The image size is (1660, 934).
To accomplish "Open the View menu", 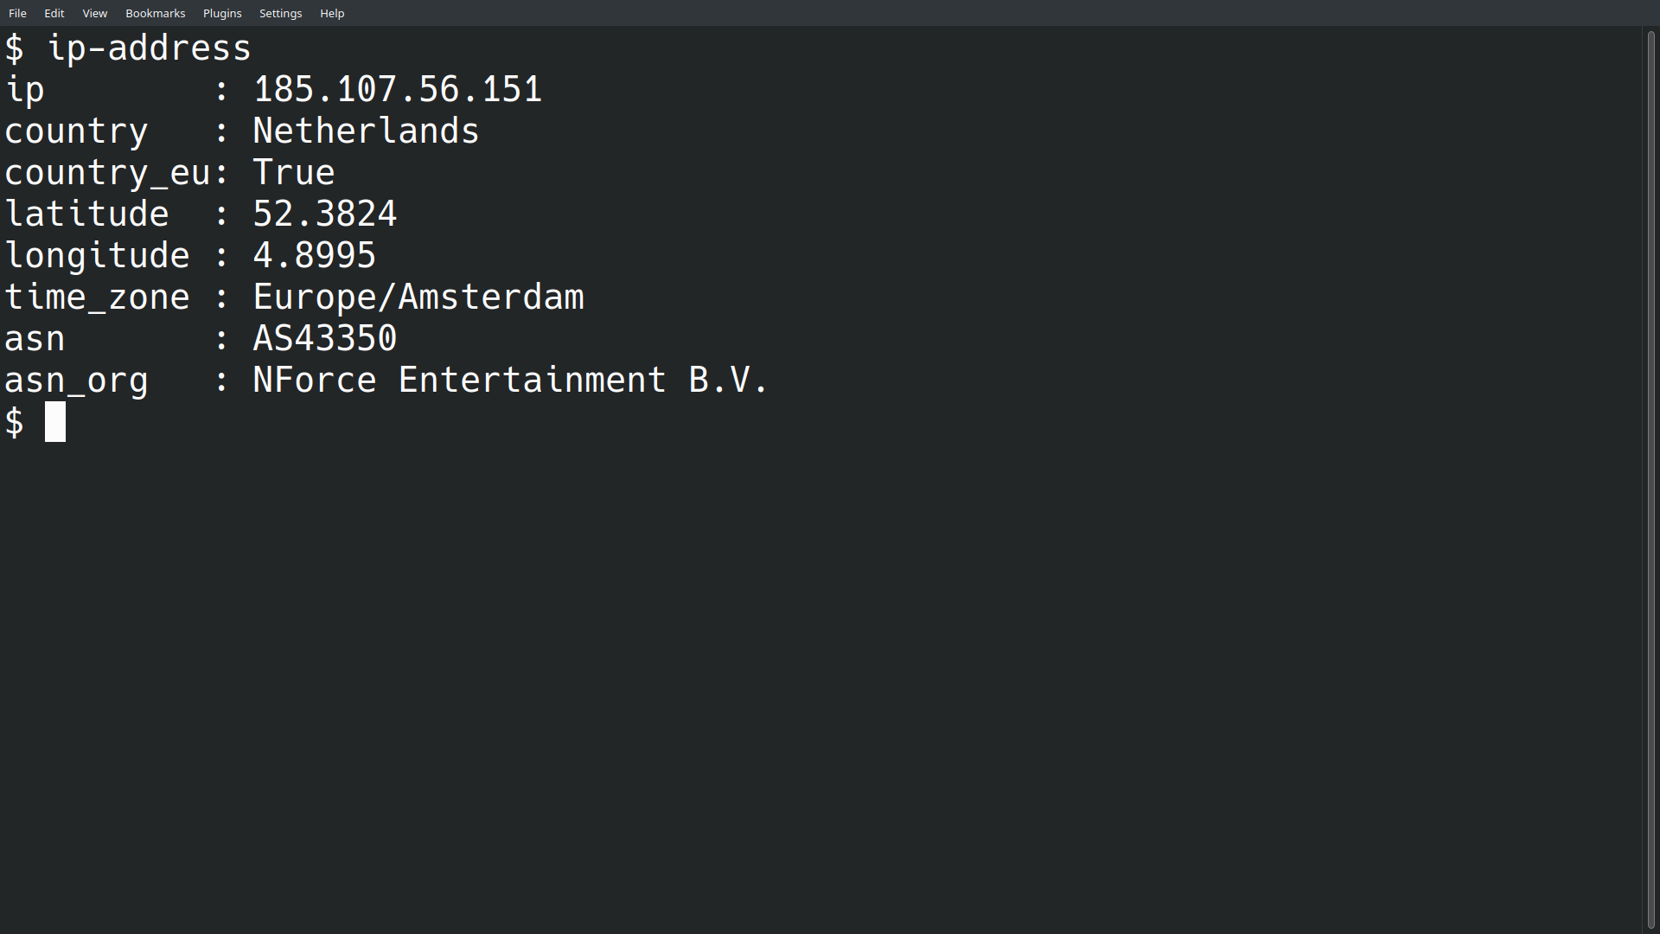I will click(x=94, y=13).
